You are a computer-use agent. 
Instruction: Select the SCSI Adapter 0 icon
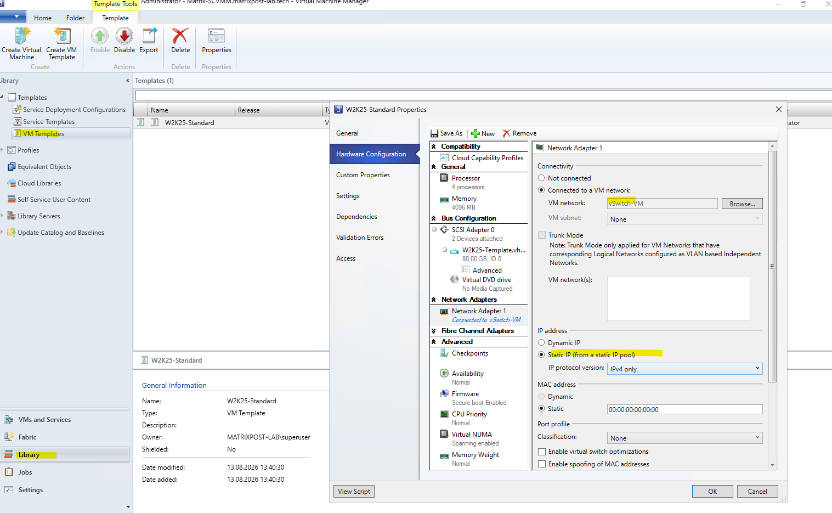[444, 230]
